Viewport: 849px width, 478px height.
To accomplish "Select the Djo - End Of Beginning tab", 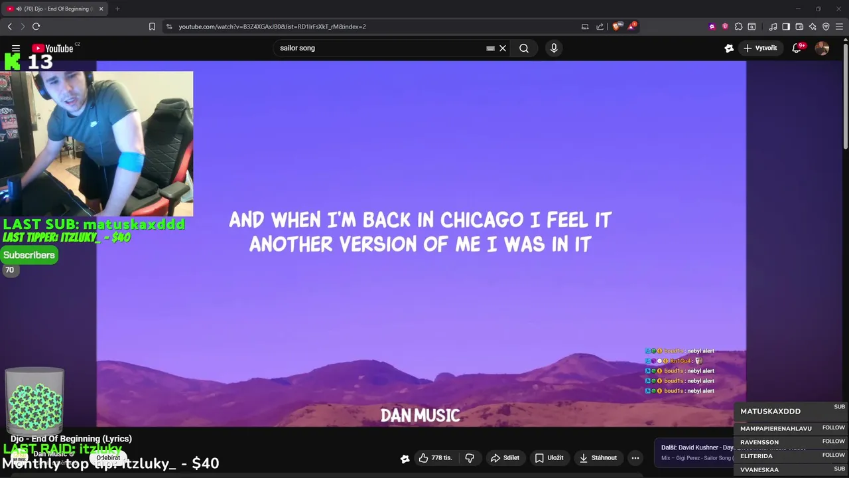I will (56, 9).
